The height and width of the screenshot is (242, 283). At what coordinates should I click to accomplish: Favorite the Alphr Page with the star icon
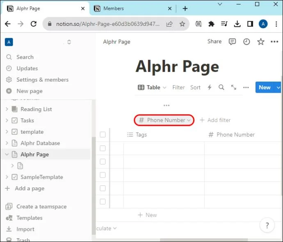[x=260, y=42]
